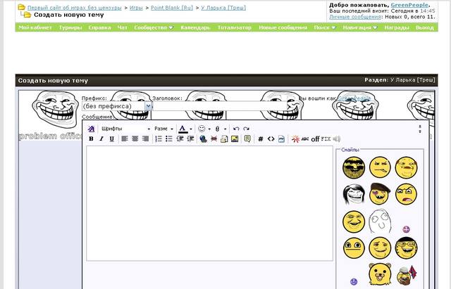Apply the current text color (A icon)
This screenshot has height=289, width=451.
(x=183, y=129)
